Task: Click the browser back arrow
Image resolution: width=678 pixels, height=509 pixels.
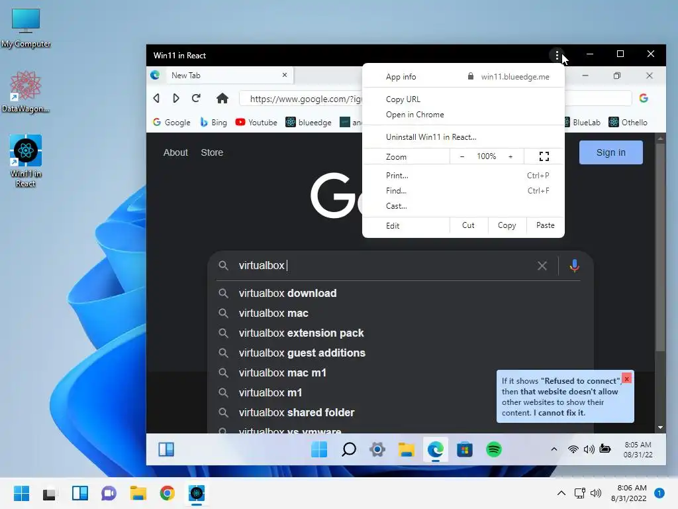Action: [156, 98]
